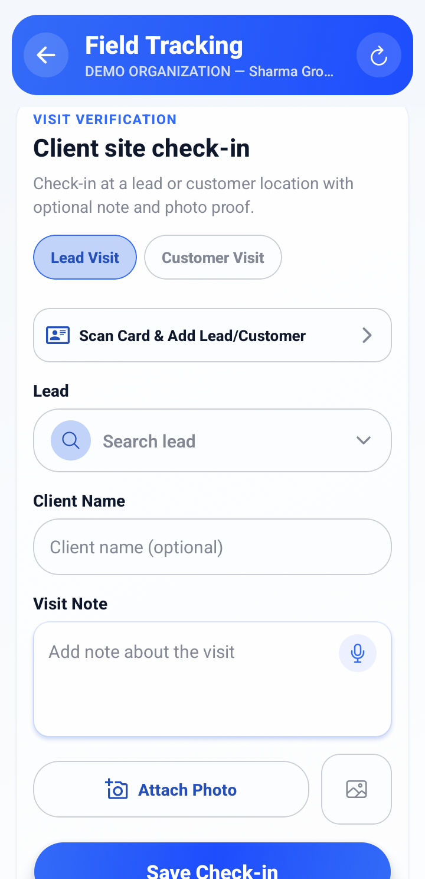Click the ID card scan icon
This screenshot has width=425, height=879.
[58, 335]
